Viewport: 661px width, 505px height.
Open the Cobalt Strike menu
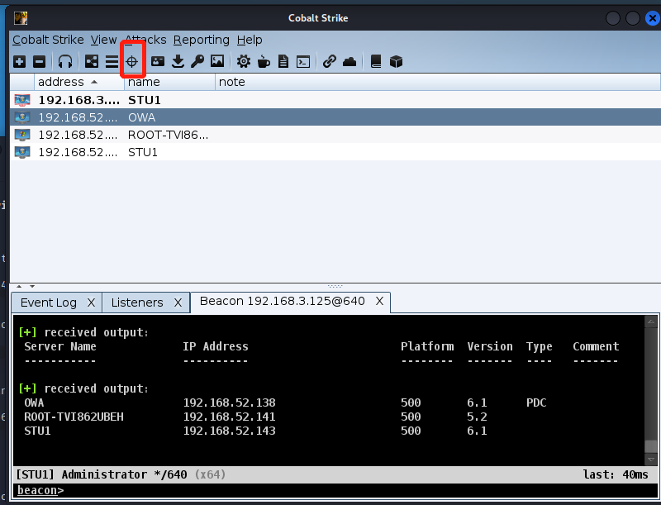[x=48, y=40]
